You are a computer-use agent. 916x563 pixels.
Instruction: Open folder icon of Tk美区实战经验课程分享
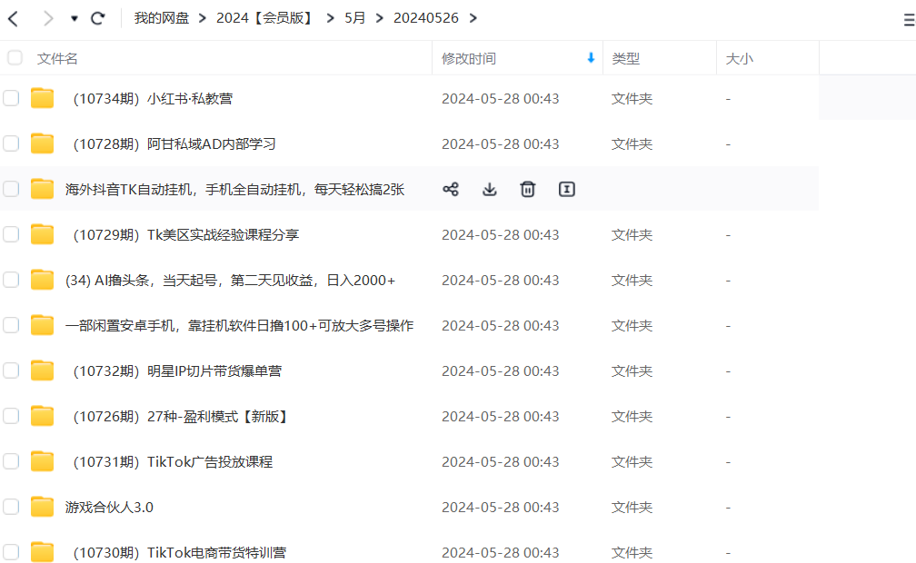click(x=42, y=234)
